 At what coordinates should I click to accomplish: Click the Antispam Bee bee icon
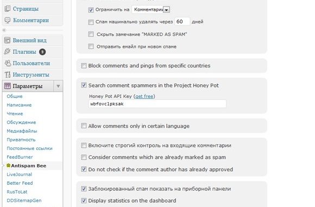(x=8, y=166)
